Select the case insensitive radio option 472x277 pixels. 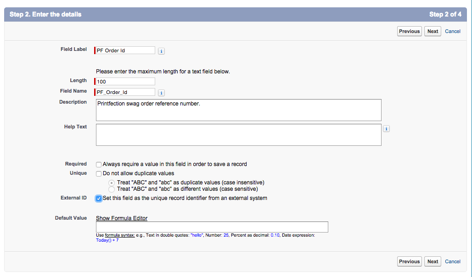pos(111,183)
